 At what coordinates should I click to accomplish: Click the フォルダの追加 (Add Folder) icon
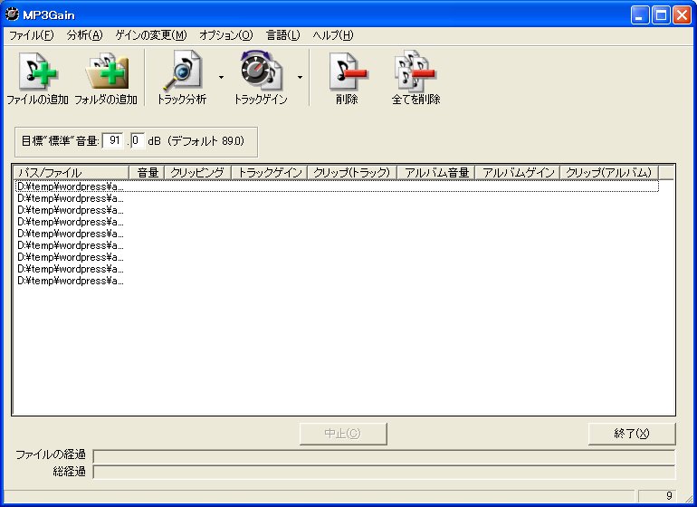point(106,71)
